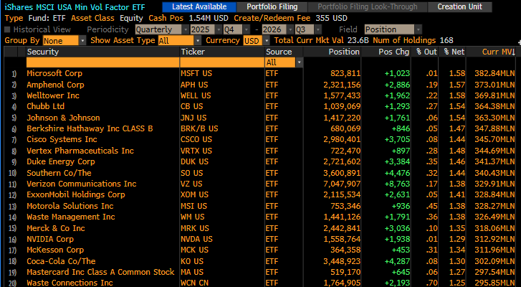This screenshot has width=521, height=287.
Task: Open the end quarter Q3 dropdown
Action: pos(308,29)
